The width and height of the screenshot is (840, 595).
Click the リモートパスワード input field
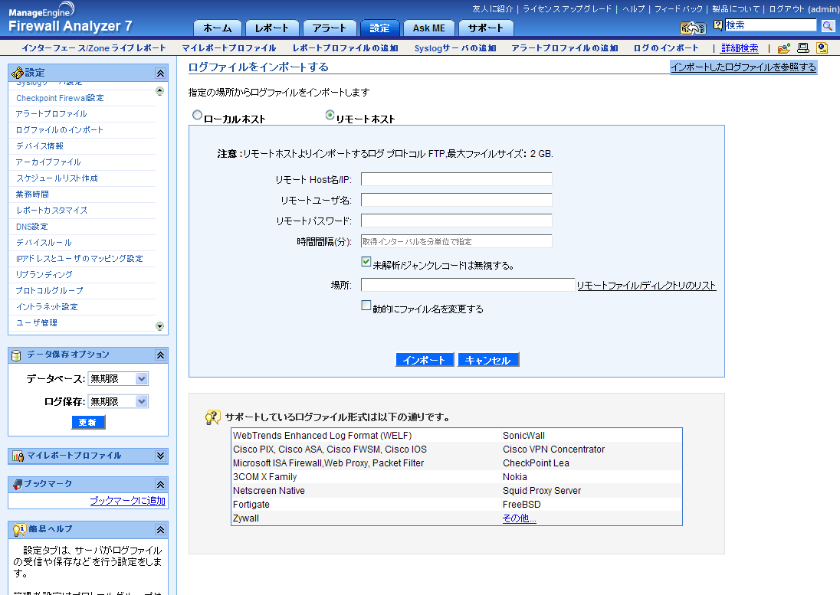(457, 221)
